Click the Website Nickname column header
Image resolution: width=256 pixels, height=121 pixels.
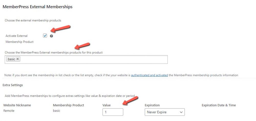17,105
